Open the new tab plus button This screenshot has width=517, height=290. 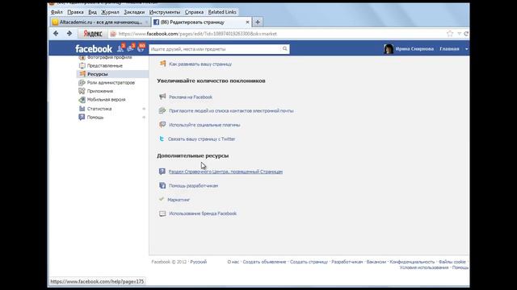(258, 22)
